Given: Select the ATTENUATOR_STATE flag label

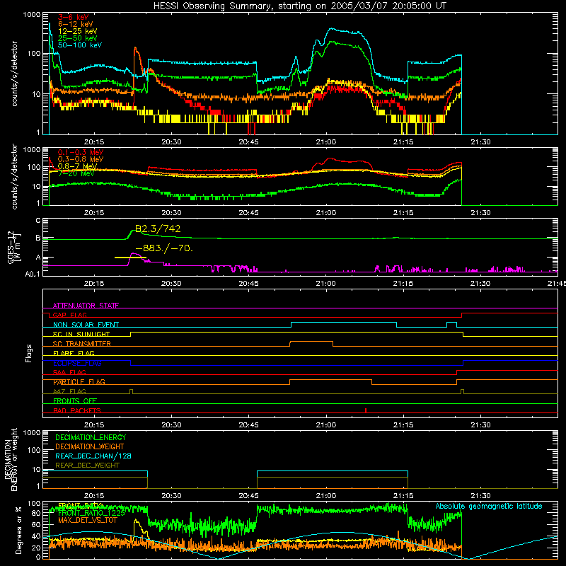Looking at the screenshot, I should click(86, 306).
